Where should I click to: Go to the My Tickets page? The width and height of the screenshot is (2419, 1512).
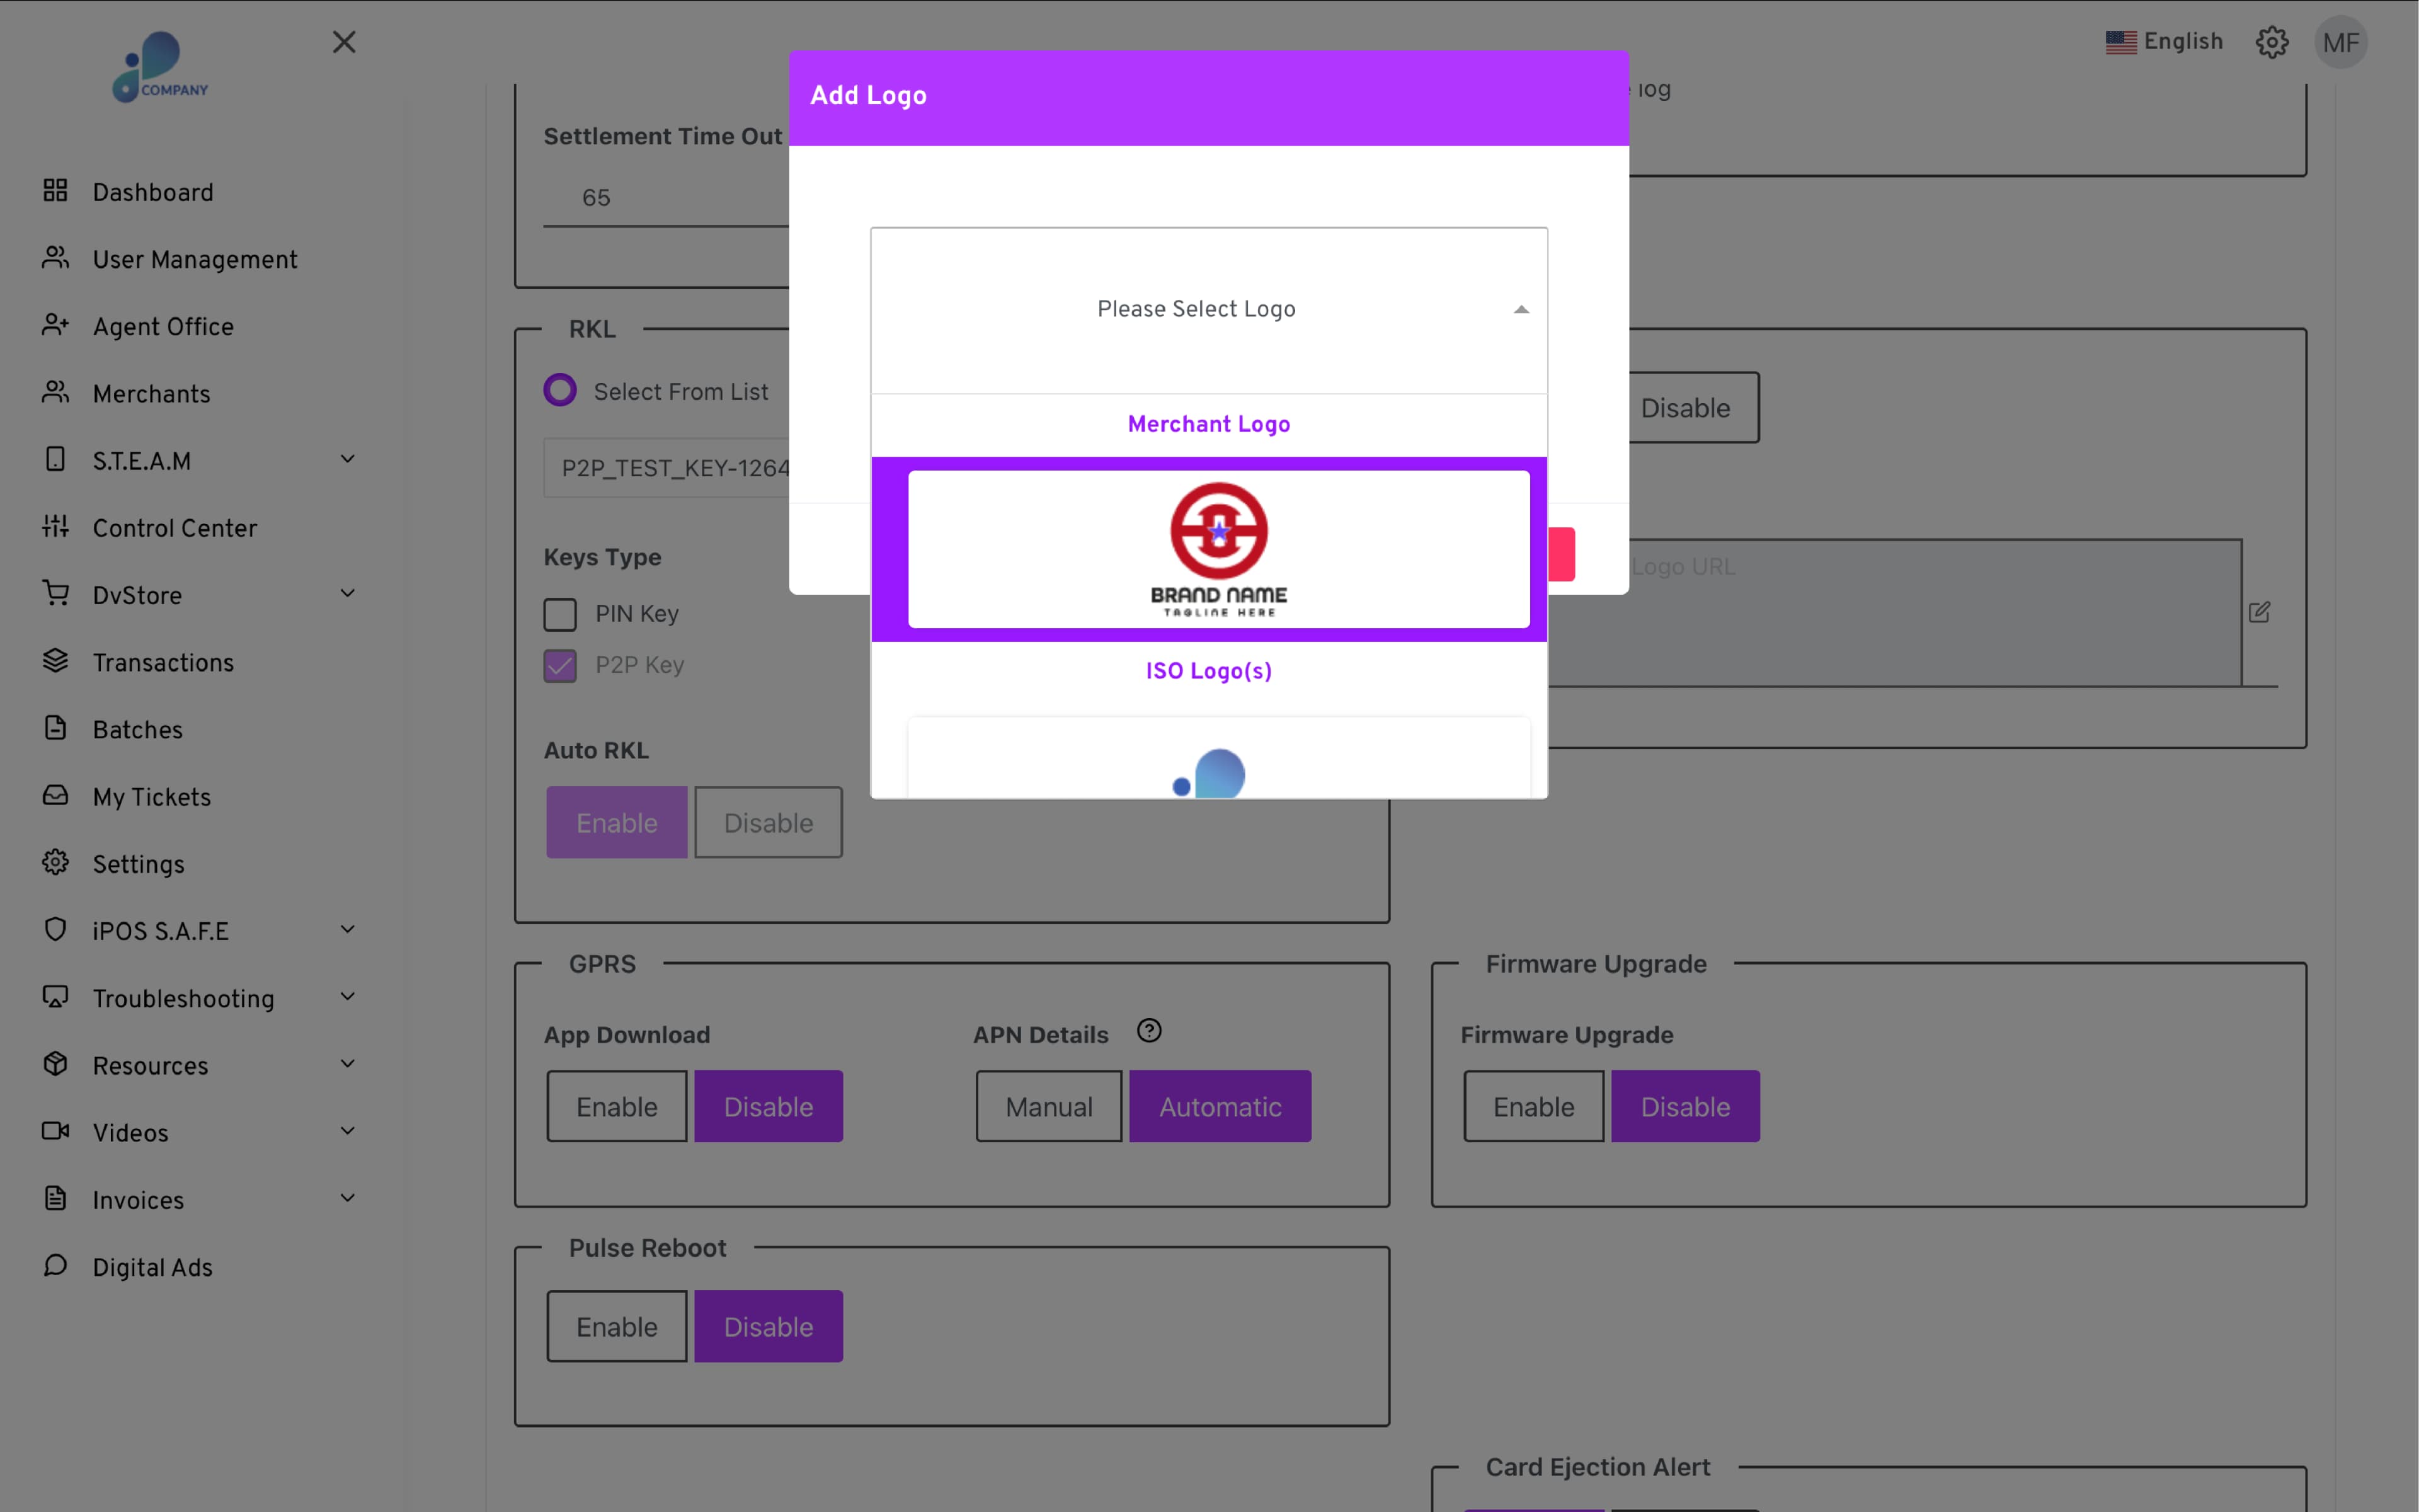pyautogui.click(x=151, y=797)
